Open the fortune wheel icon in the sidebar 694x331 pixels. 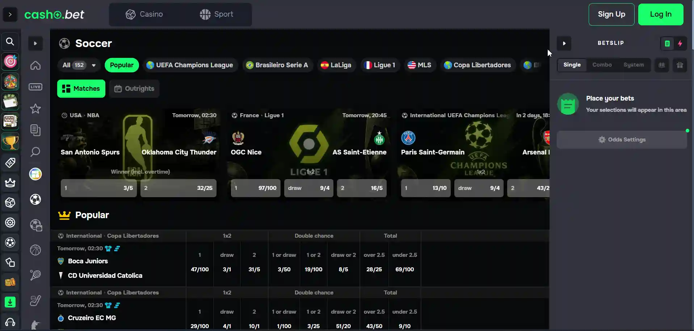10,81
